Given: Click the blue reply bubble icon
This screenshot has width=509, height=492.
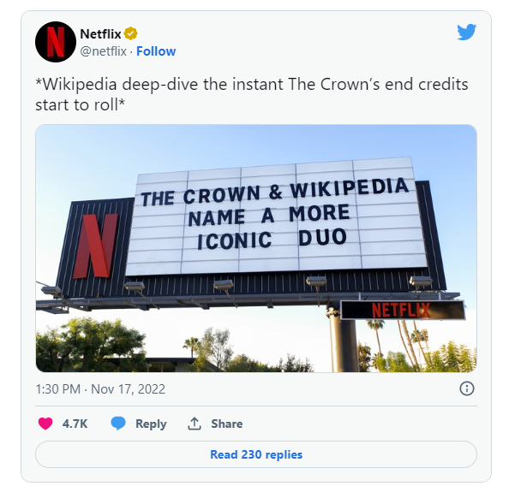Looking at the screenshot, I should [x=118, y=424].
